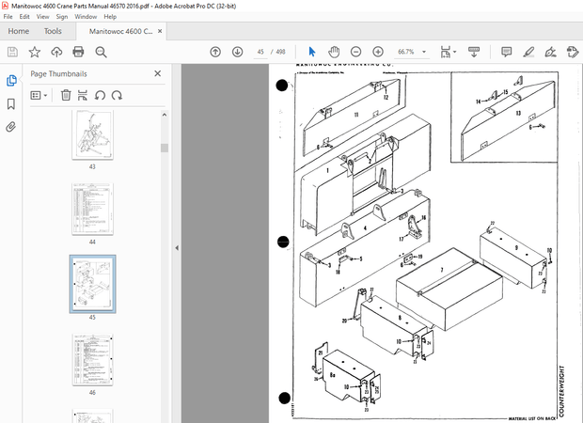The image size is (583, 423).
Task: Toggle the Bookmarks panel in sidebar
Action: point(12,103)
